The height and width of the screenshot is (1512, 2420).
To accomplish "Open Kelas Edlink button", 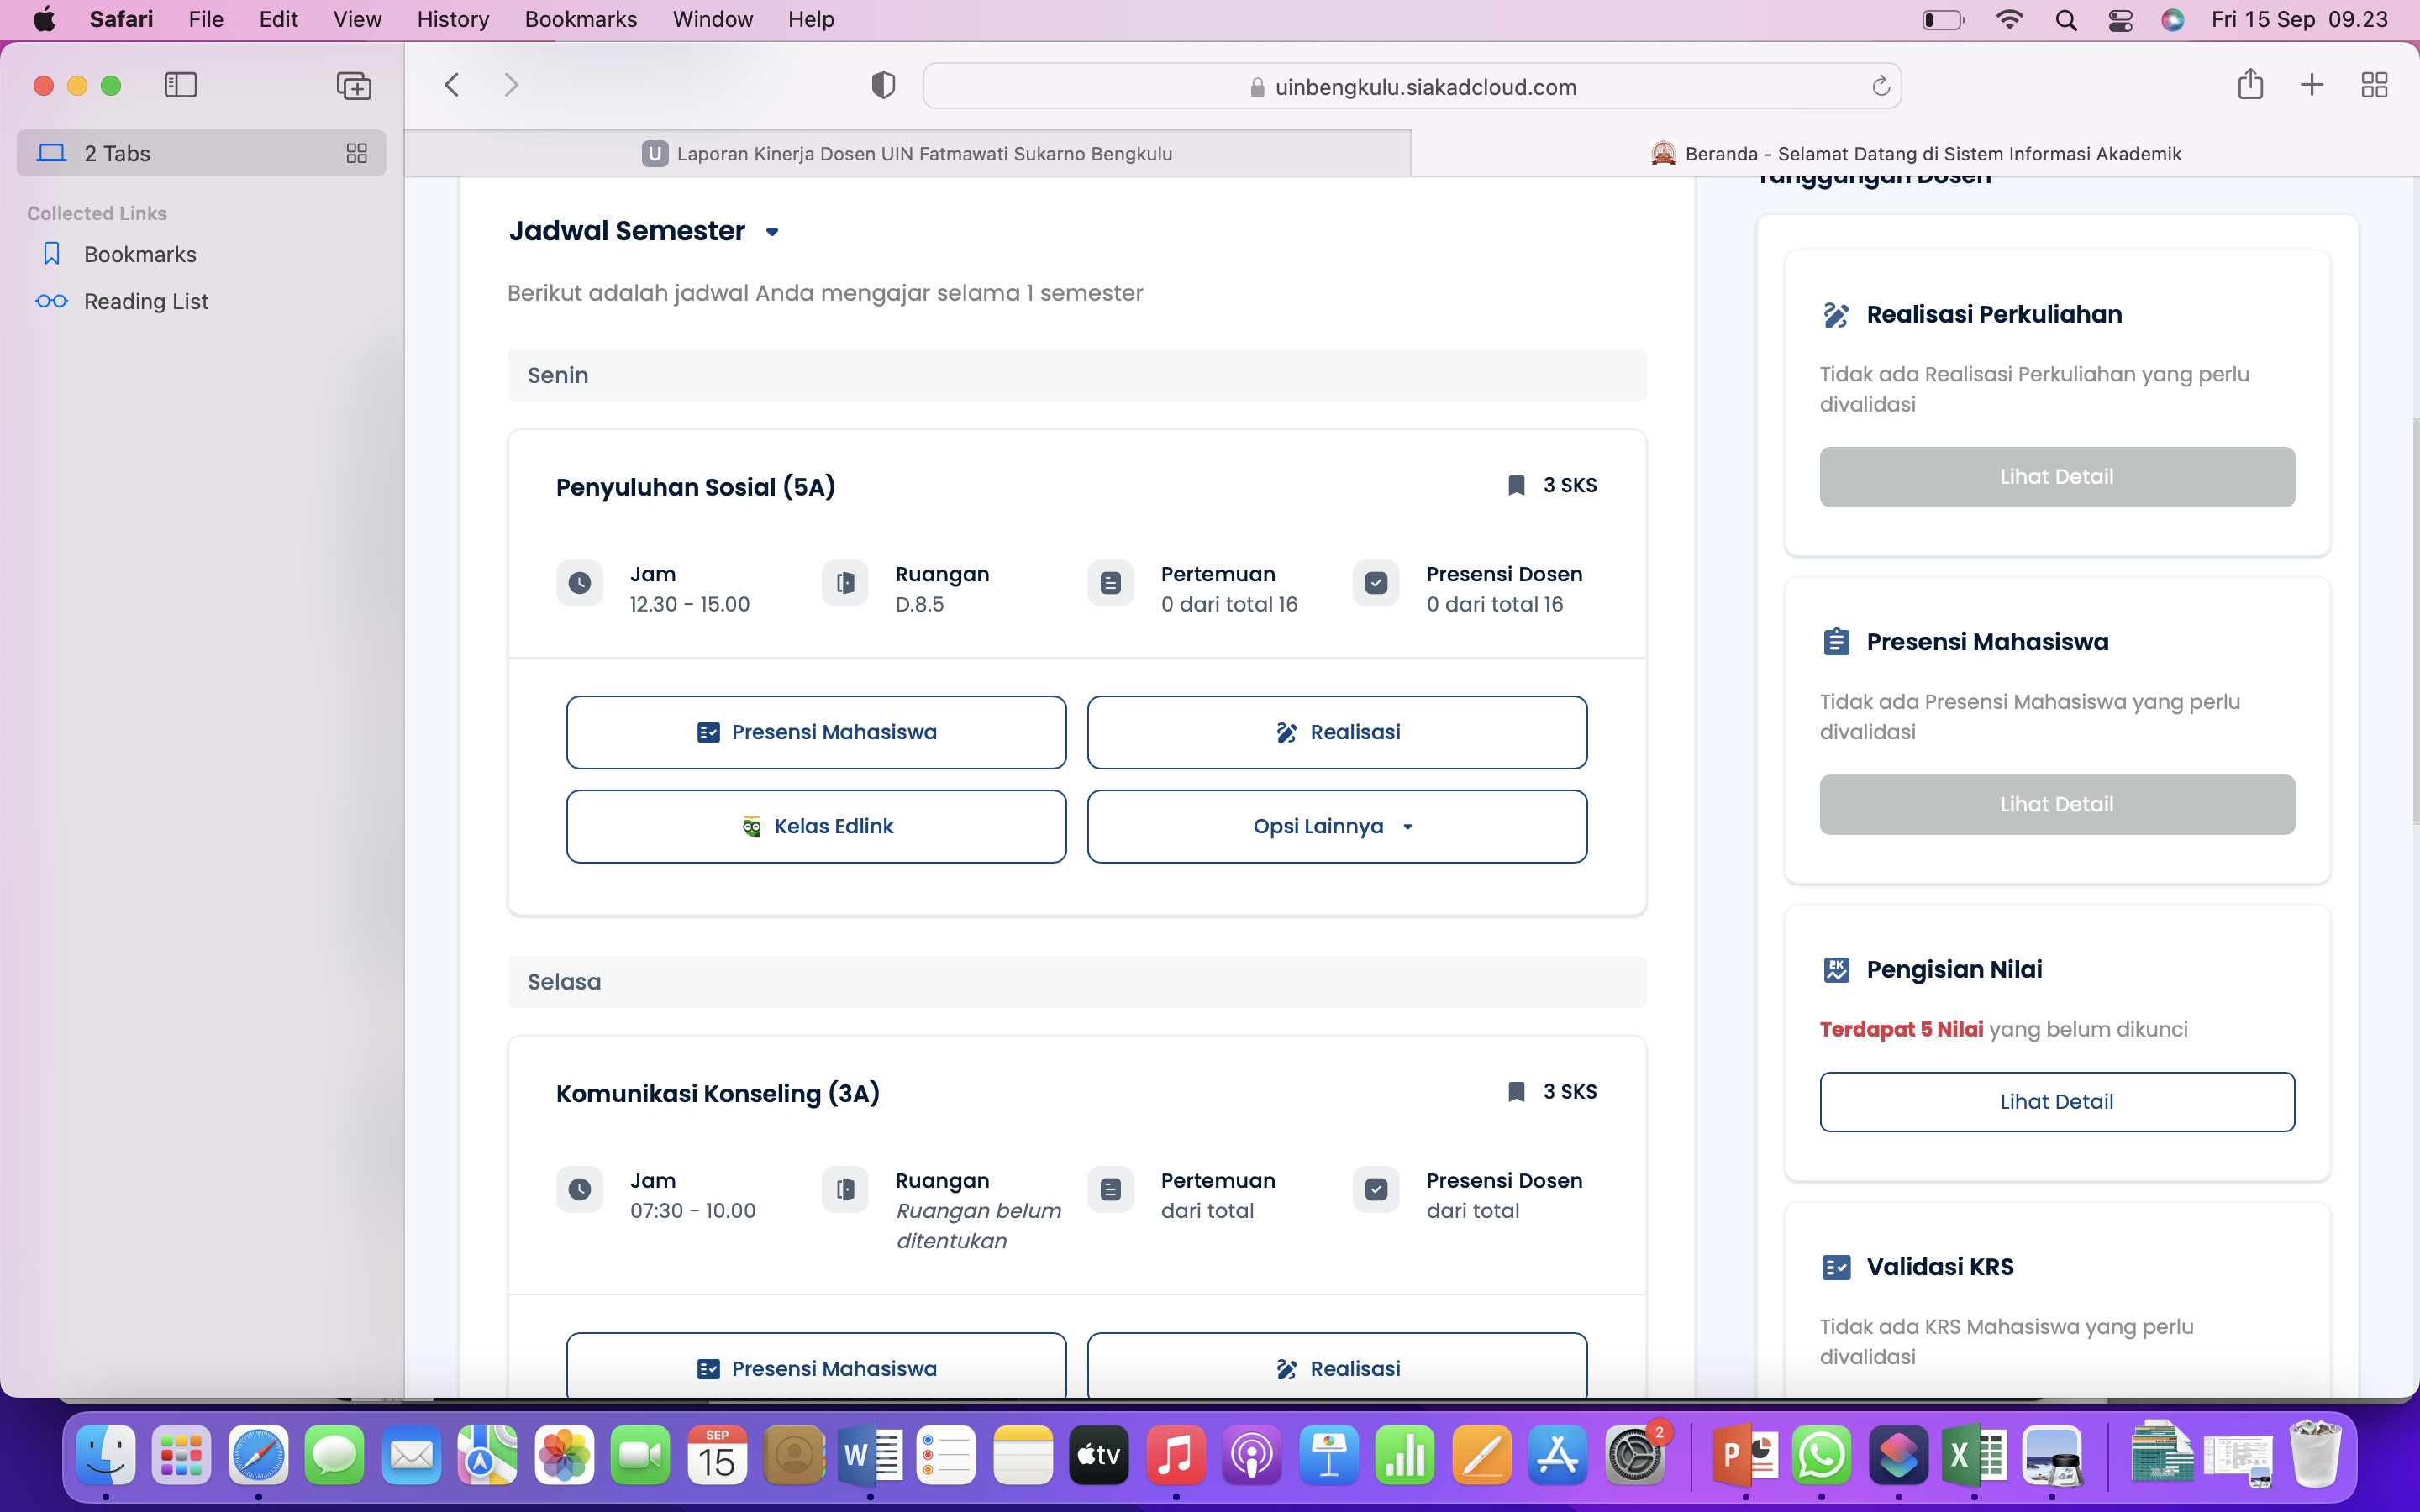I will pyautogui.click(x=816, y=826).
